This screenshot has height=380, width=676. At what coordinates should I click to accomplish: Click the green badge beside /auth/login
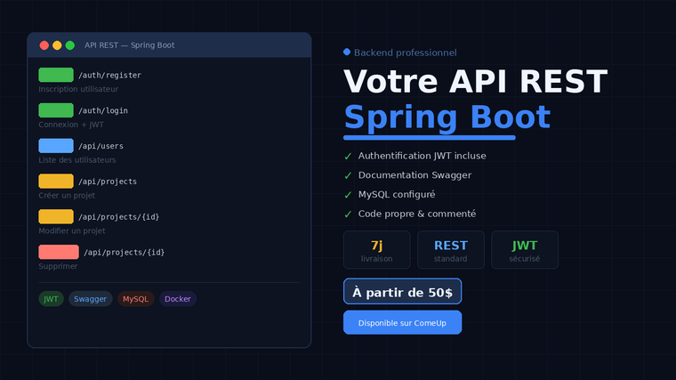tap(56, 110)
